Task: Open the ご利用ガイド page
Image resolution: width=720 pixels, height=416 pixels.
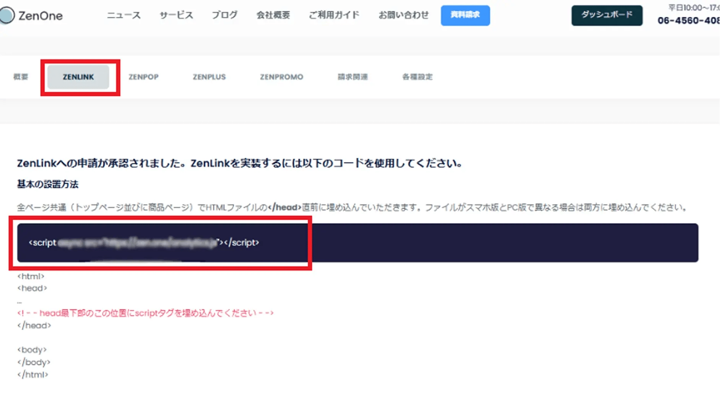Action: tap(334, 15)
